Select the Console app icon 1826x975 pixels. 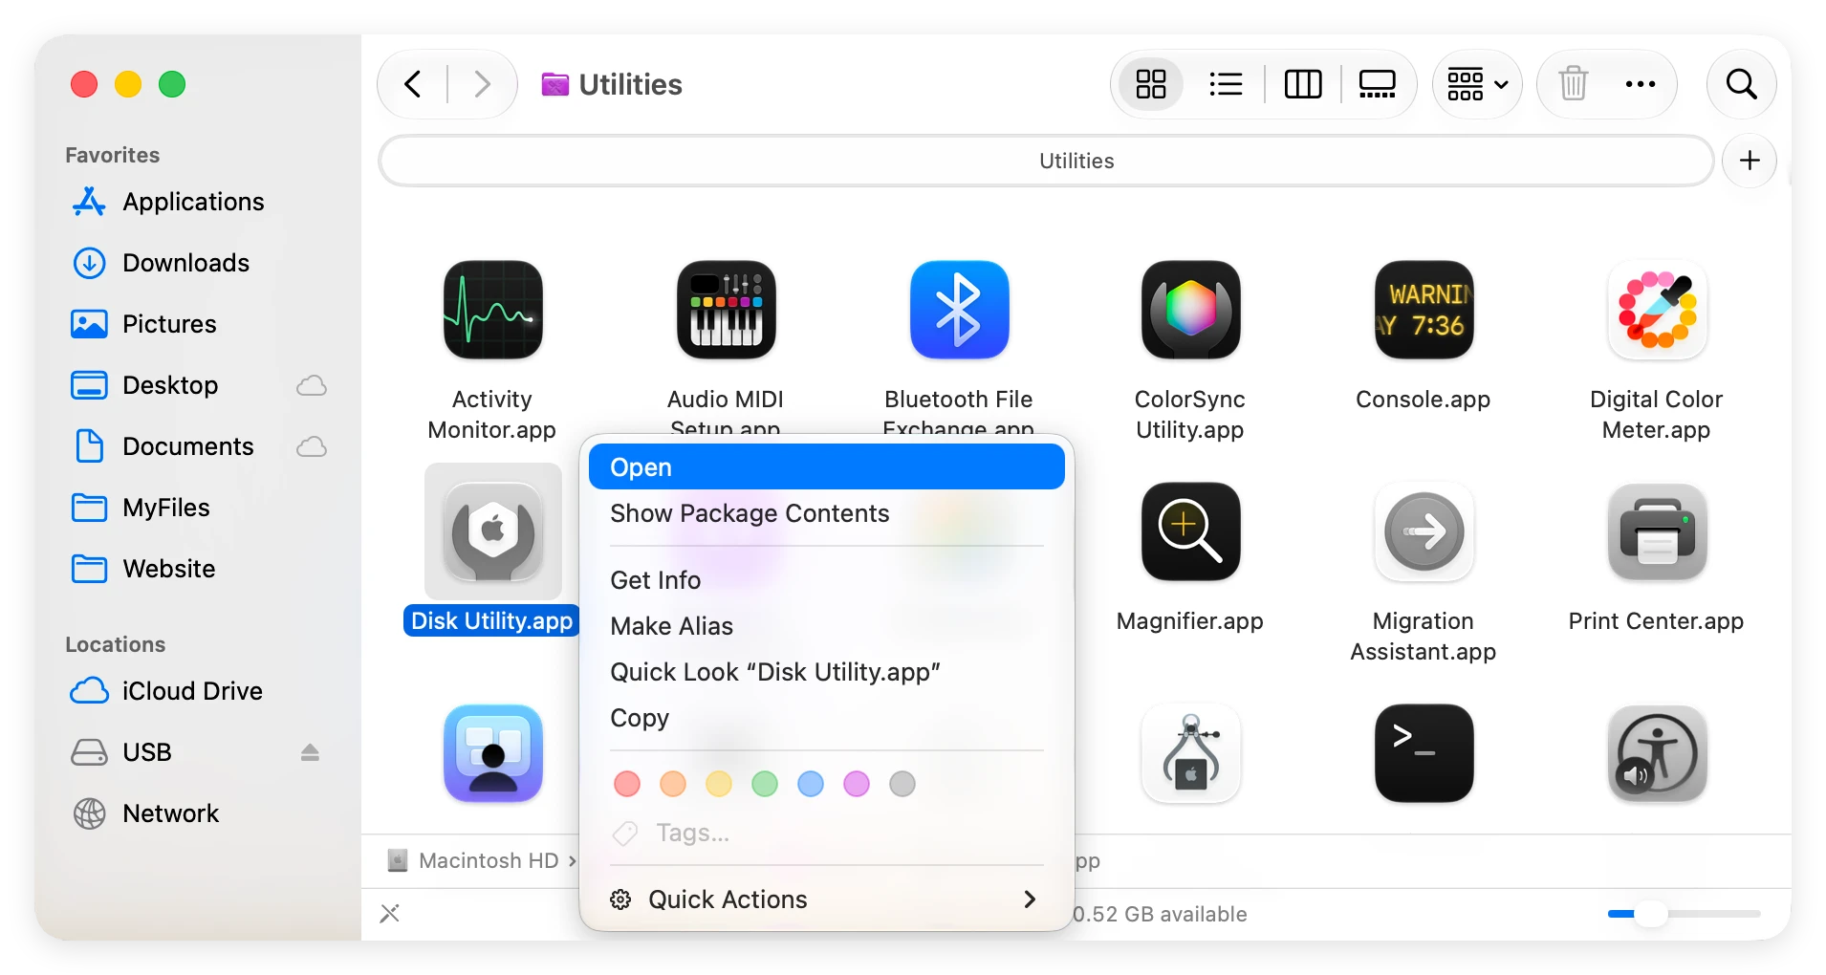coord(1424,310)
